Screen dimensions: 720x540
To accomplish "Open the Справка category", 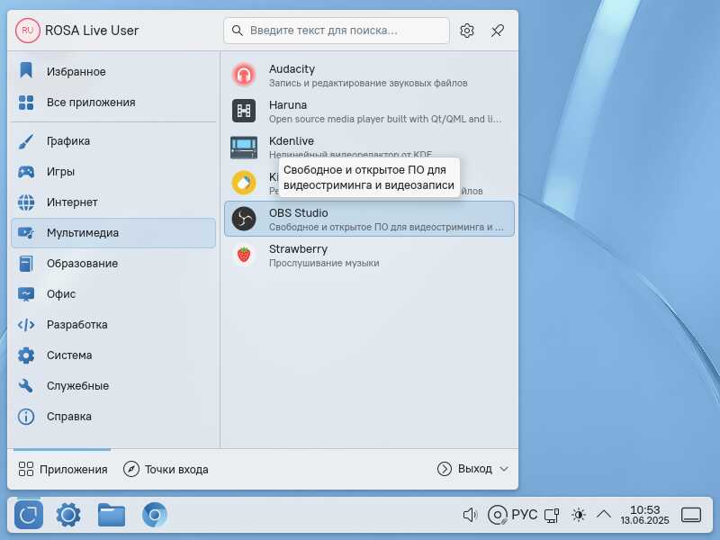I will pyautogui.click(x=113, y=417).
